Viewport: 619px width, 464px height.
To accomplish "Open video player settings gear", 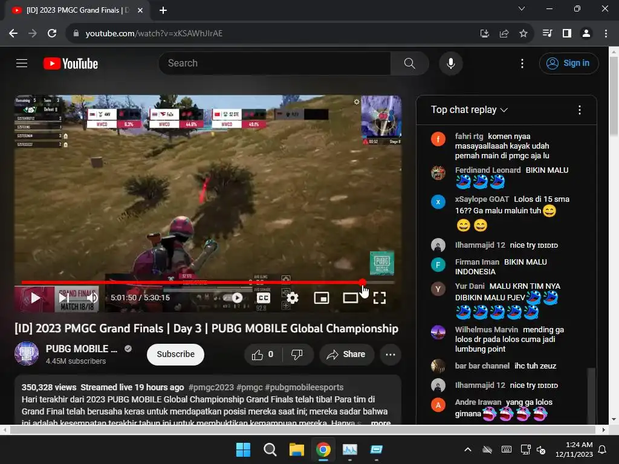I will pyautogui.click(x=293, y=298).
